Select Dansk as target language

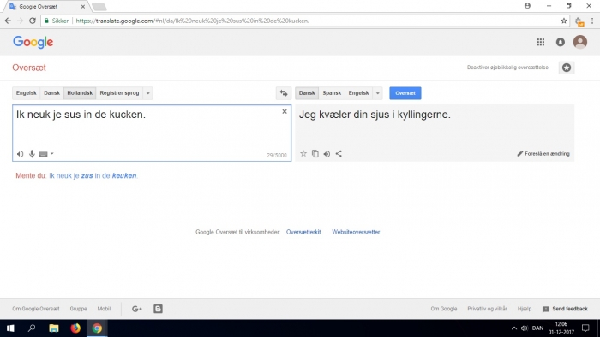[x=307, y=92]
